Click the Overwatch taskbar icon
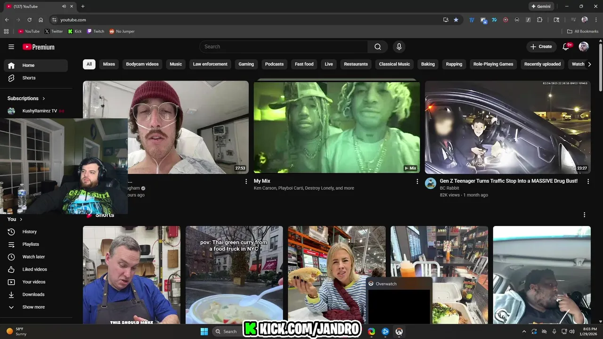Image resolution: width=603 pixels, height=339 pixels. click(399, 331)
